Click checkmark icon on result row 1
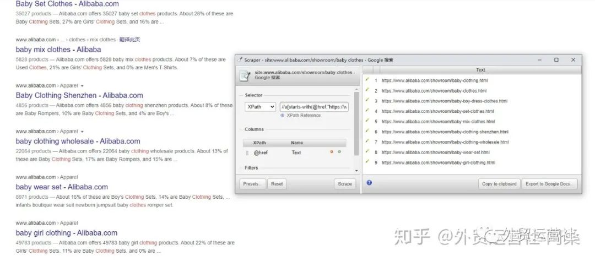595x261 pixels. [x=367, y=80]
